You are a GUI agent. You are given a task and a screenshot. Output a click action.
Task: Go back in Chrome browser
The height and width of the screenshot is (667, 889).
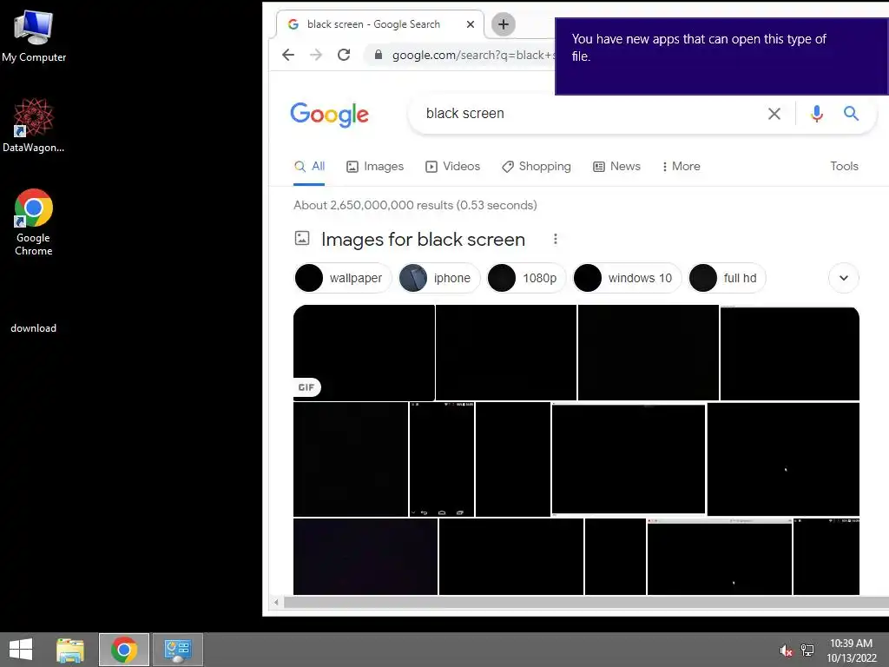pyautogui.click(x=288, y=55)
